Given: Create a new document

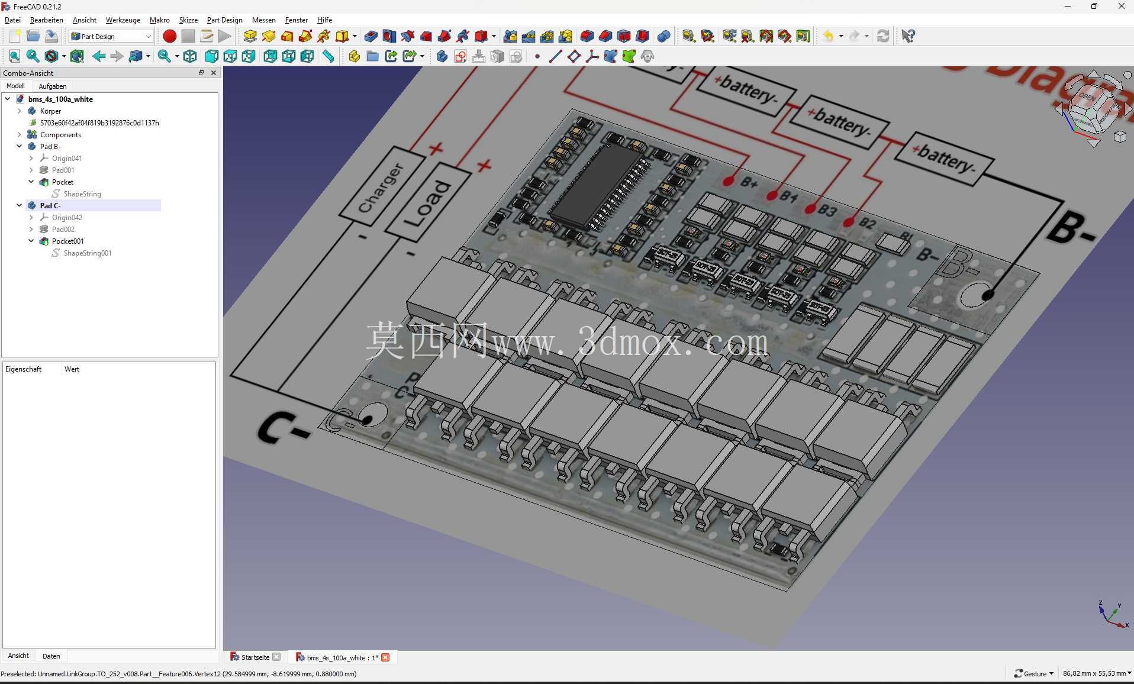Looking at the screenshot, I should pos(15,36).
